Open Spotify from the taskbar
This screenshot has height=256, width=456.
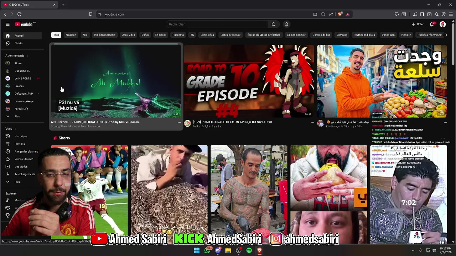point(249,250)
